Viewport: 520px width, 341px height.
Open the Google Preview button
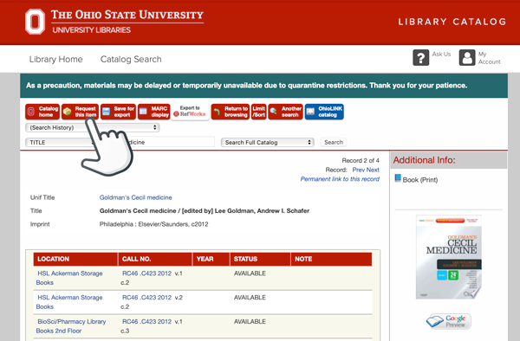coord(449,321)
